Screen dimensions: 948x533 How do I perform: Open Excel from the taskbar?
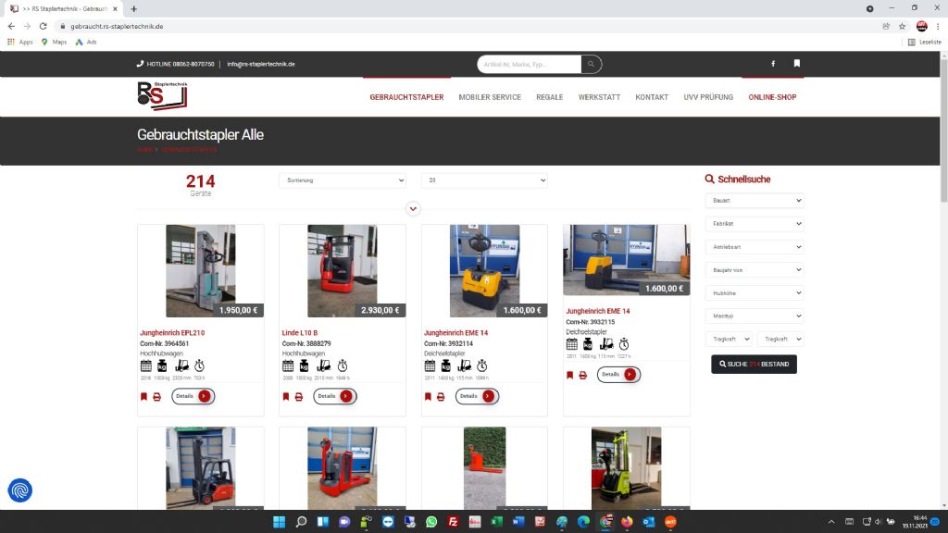496,522
